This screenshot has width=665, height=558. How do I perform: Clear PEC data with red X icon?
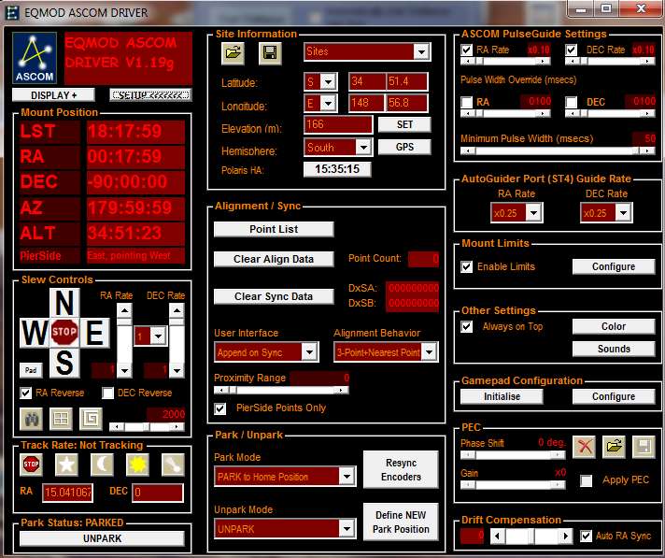pos(584,447)
